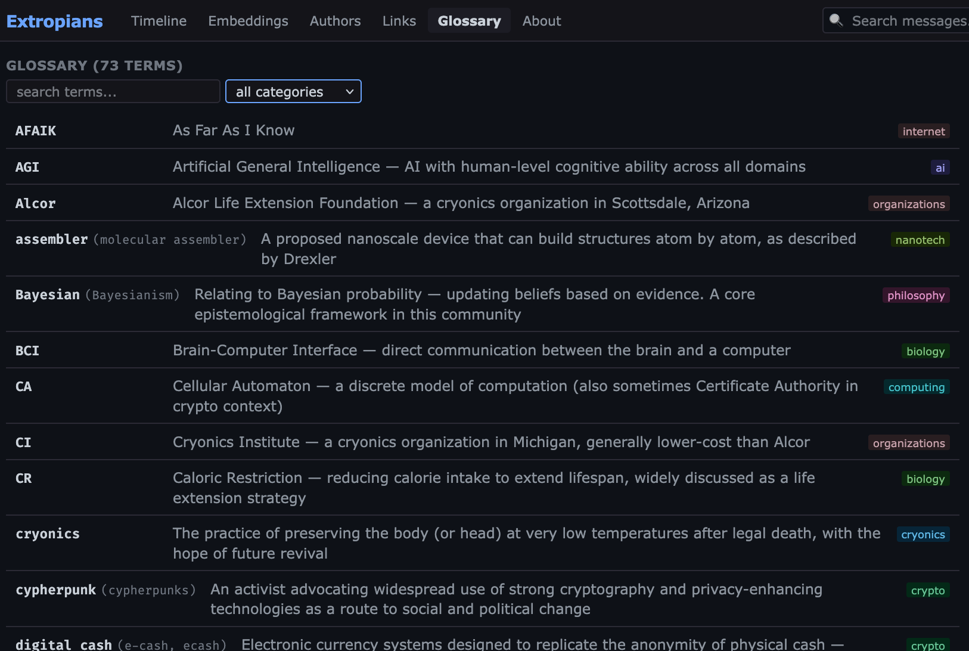
Task: Open the About page
Action: pos(541,21)
